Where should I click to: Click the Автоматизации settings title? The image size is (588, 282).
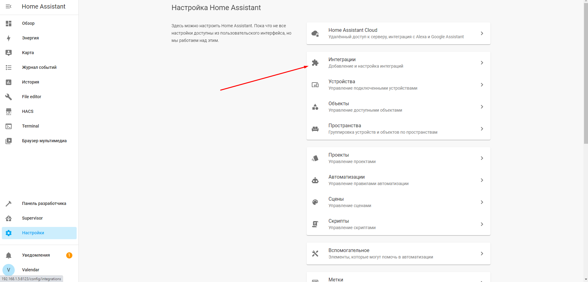tap(346, 177)
